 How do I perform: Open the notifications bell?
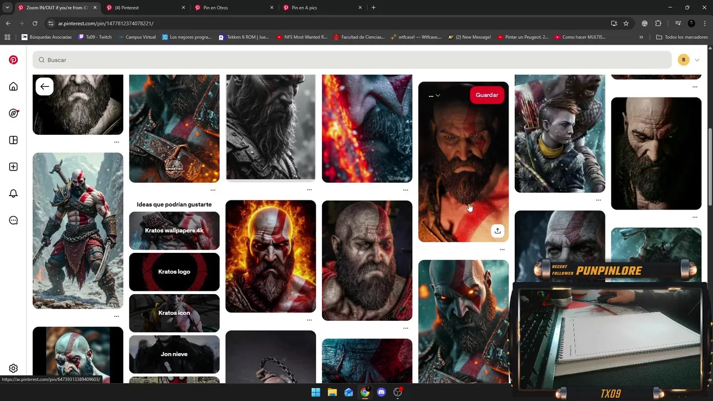click(x=13, y=193)
